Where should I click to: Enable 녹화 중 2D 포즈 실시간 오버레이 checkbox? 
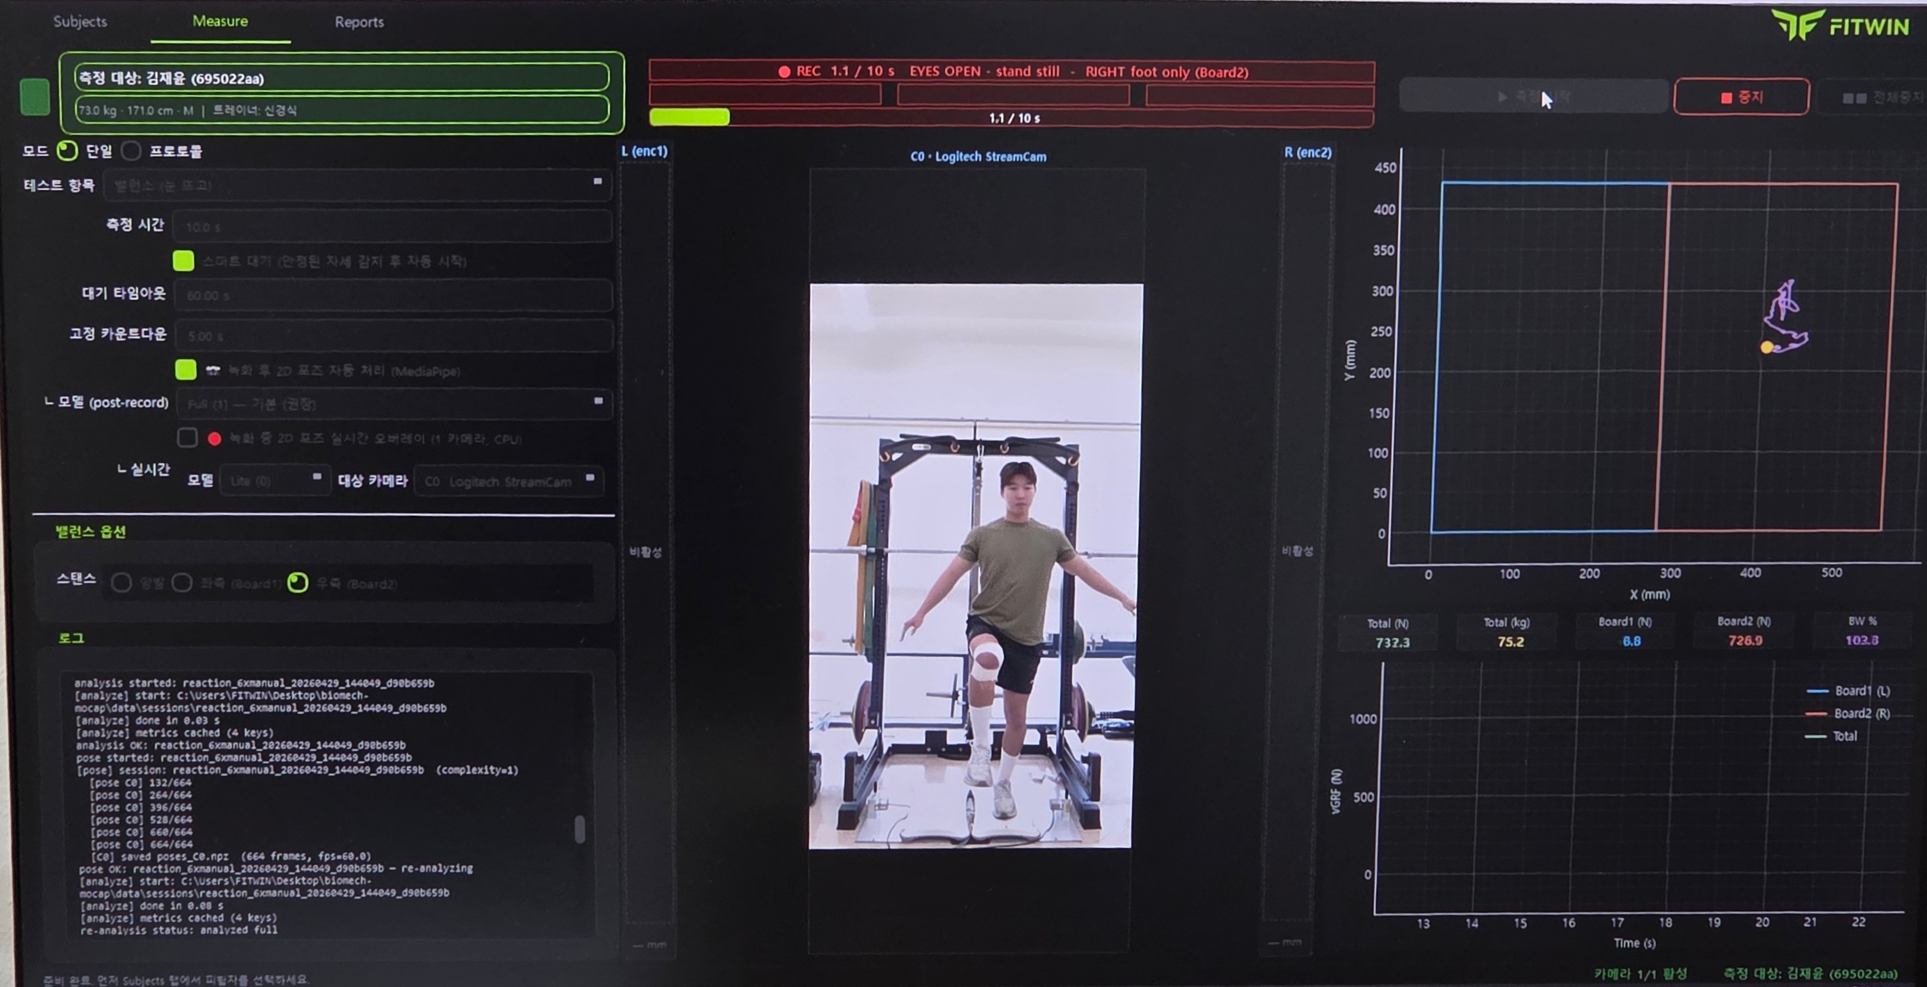click(187, 438)
